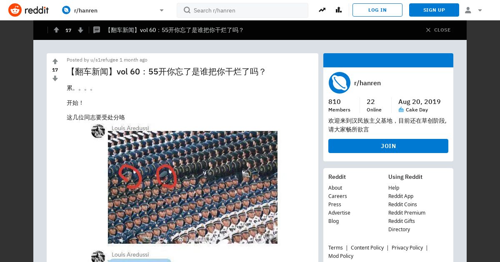Viewport: 500px width, 262px height.
Task: Open the Advertise footer link
Action: (x=339, y=213)
